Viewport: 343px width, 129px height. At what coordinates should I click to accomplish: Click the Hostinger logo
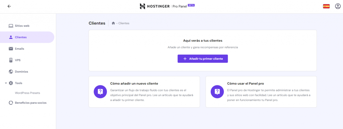click(154, 6)
